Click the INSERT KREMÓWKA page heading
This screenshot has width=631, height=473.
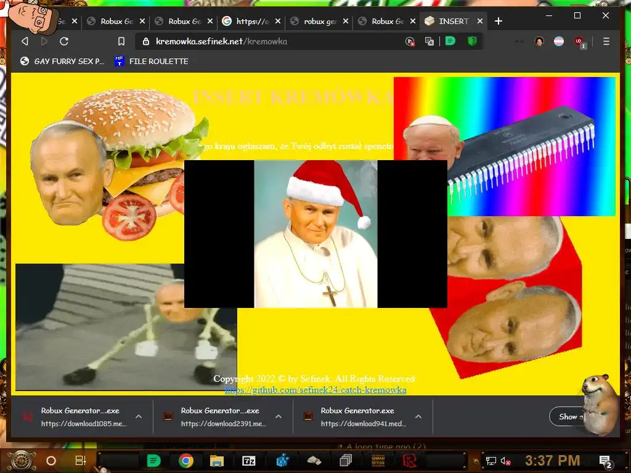[293, 97]
